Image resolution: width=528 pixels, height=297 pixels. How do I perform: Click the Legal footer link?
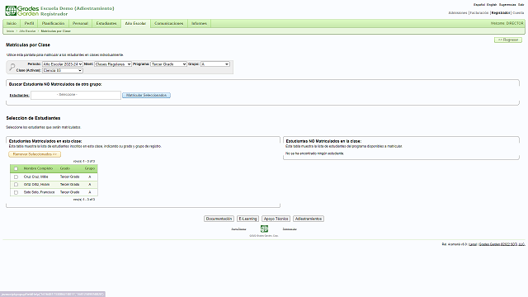(x=473, y=244)
